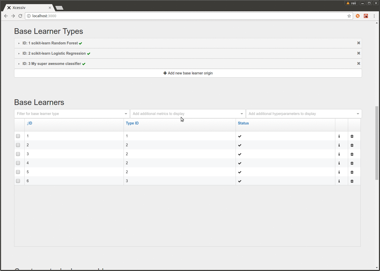Image resolution: width=380 pixels, height=271 pixels.
Task: Open info icon for base learner 5
Action: pyautogui.click(x=339, y=172)
